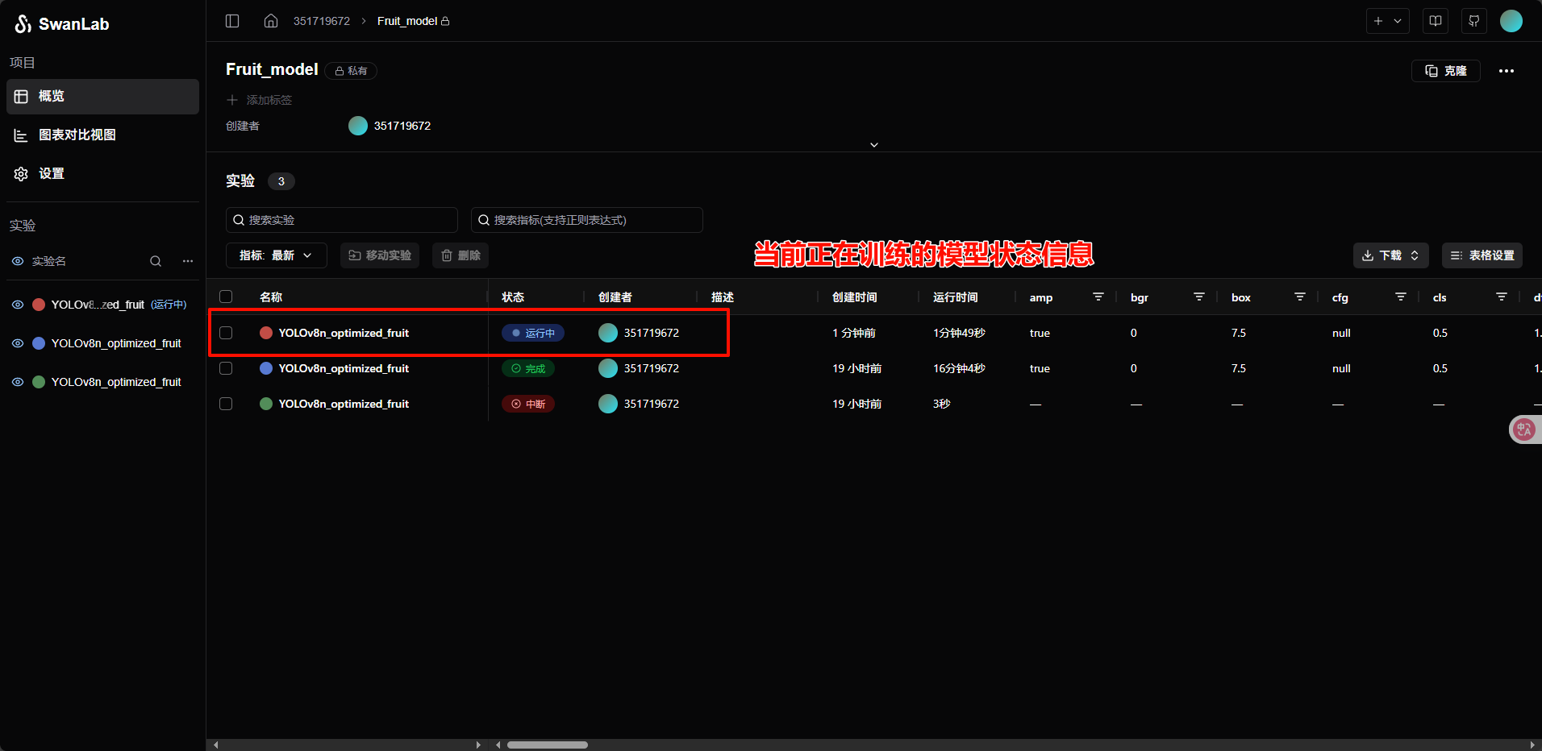Go to home via house icon
The image size is (1542, 751).
pos(271,21)
